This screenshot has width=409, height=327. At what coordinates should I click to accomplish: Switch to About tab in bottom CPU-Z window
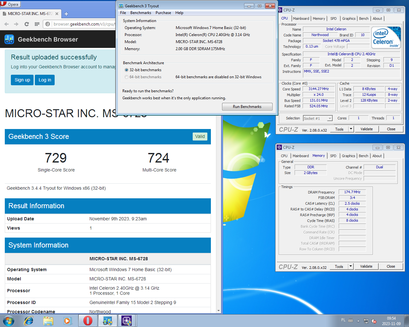tap(377, 156)
